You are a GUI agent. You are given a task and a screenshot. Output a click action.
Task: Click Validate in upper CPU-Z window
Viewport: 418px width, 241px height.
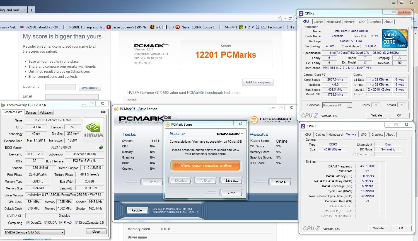tap(376, 115)
